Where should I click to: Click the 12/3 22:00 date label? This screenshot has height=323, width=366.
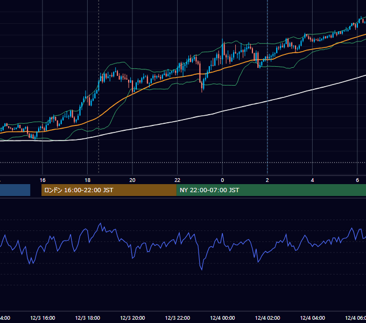178,318
